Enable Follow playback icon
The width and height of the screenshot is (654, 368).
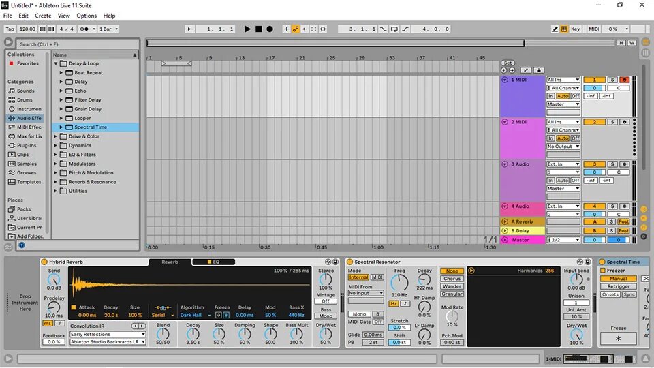[190, 29]
